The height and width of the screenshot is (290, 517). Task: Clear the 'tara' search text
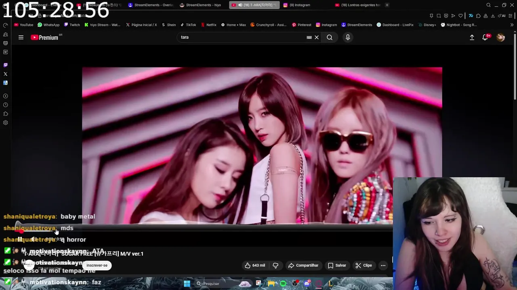(317, 37)
